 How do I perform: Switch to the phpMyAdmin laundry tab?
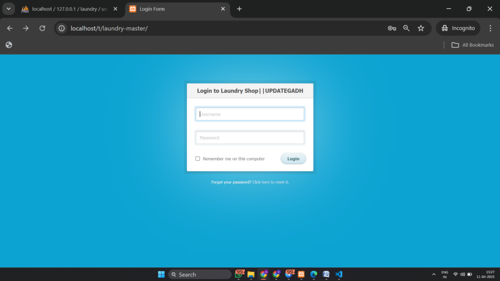click(x=69, y=9)
